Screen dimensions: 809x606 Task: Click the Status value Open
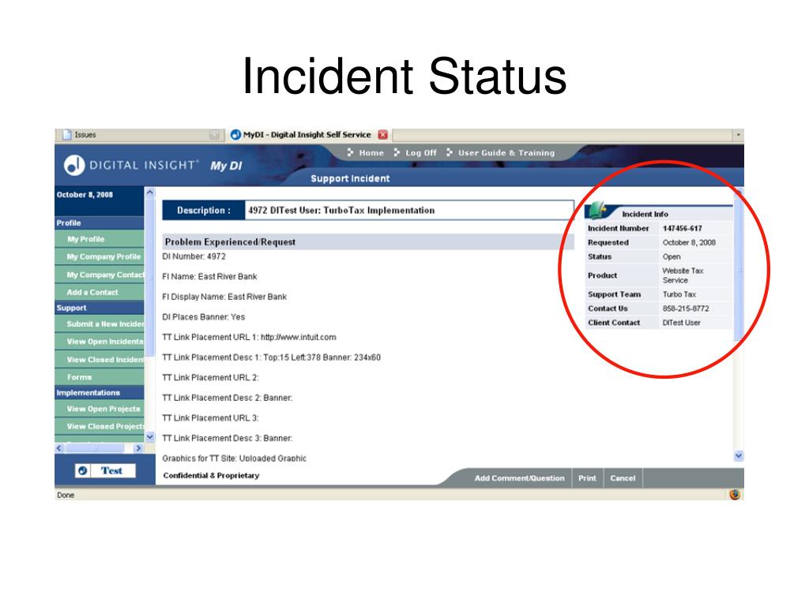click(x=672, y=256)
